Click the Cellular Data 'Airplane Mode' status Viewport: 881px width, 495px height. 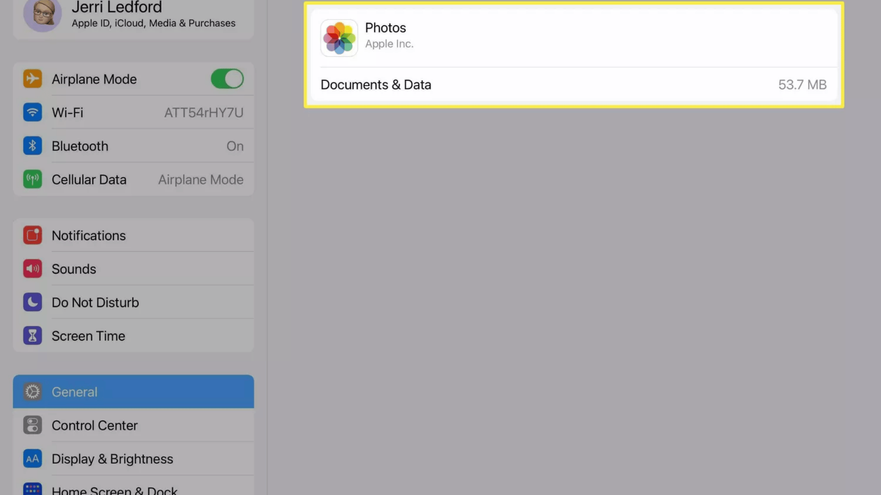(x=201, y=180)
